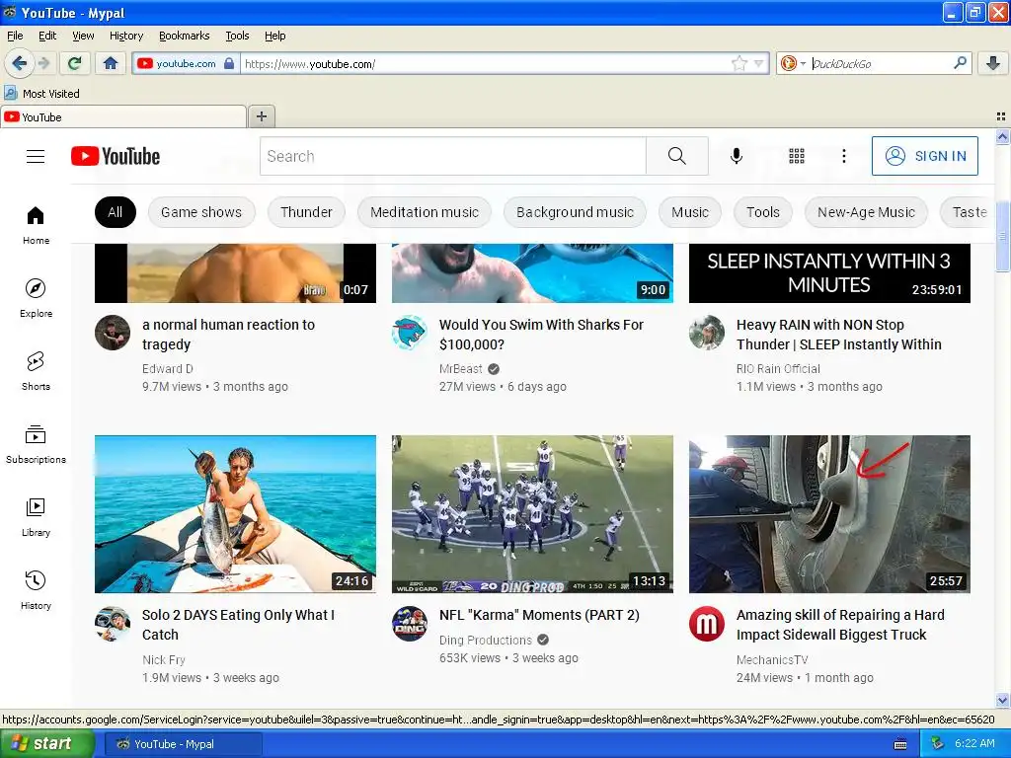
Task: Click YouTube - Mypal taskbar button
Action: click(183, 744)
